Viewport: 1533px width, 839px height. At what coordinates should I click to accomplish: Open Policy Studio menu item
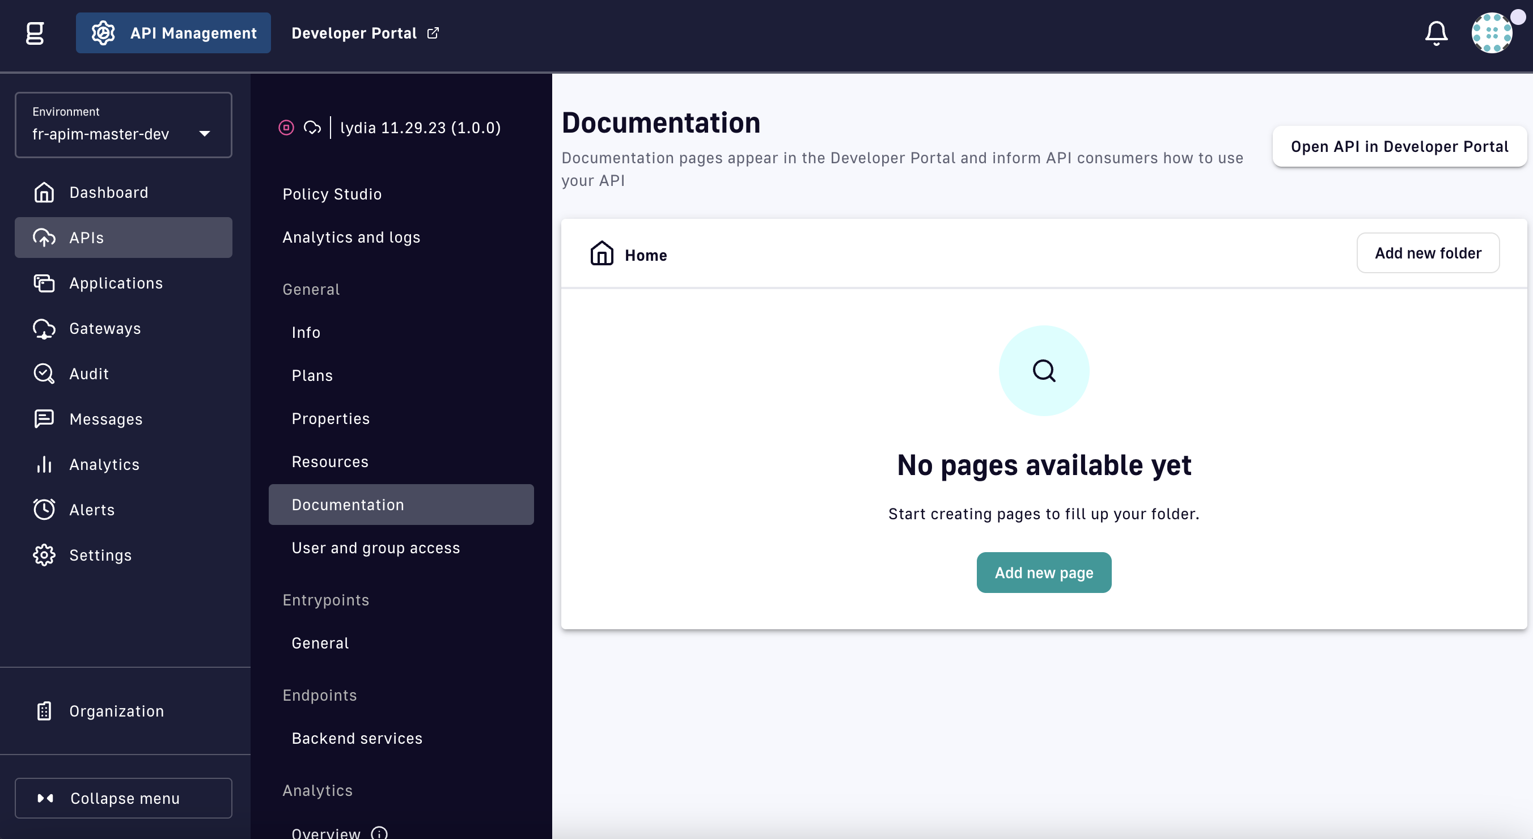point(332,194)
